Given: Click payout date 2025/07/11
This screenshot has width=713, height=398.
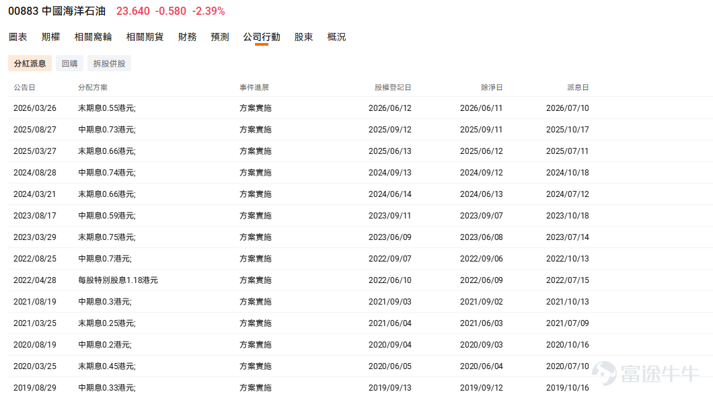Looking at the screenshot, I should 568,151.
